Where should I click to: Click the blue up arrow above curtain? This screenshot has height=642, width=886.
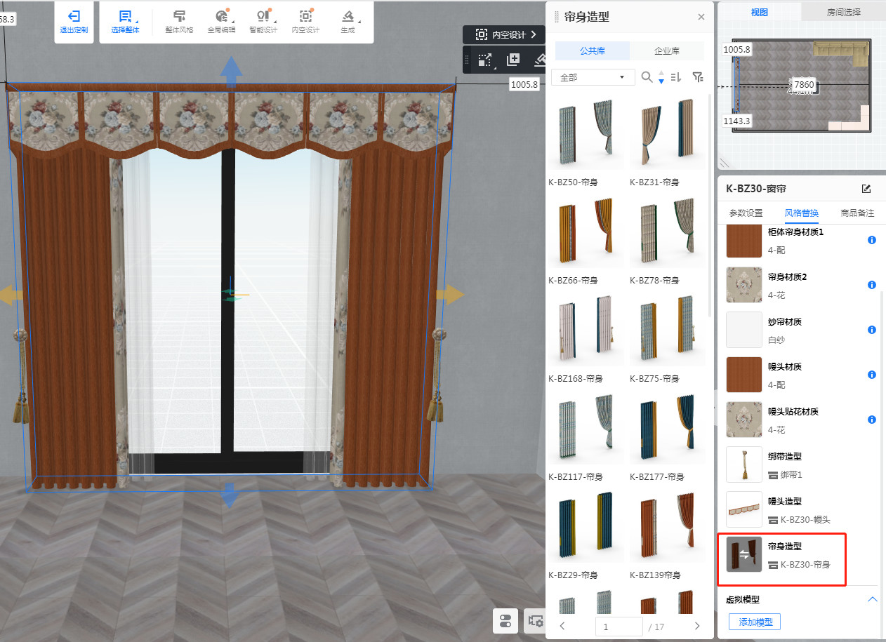pyautogui.click(x=231, y=71)
